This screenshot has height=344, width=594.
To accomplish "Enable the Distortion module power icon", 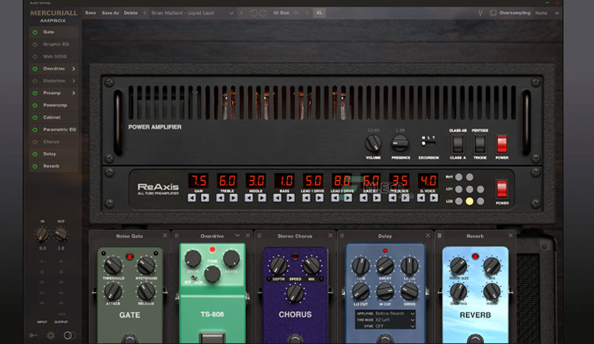I will [35, 81].
